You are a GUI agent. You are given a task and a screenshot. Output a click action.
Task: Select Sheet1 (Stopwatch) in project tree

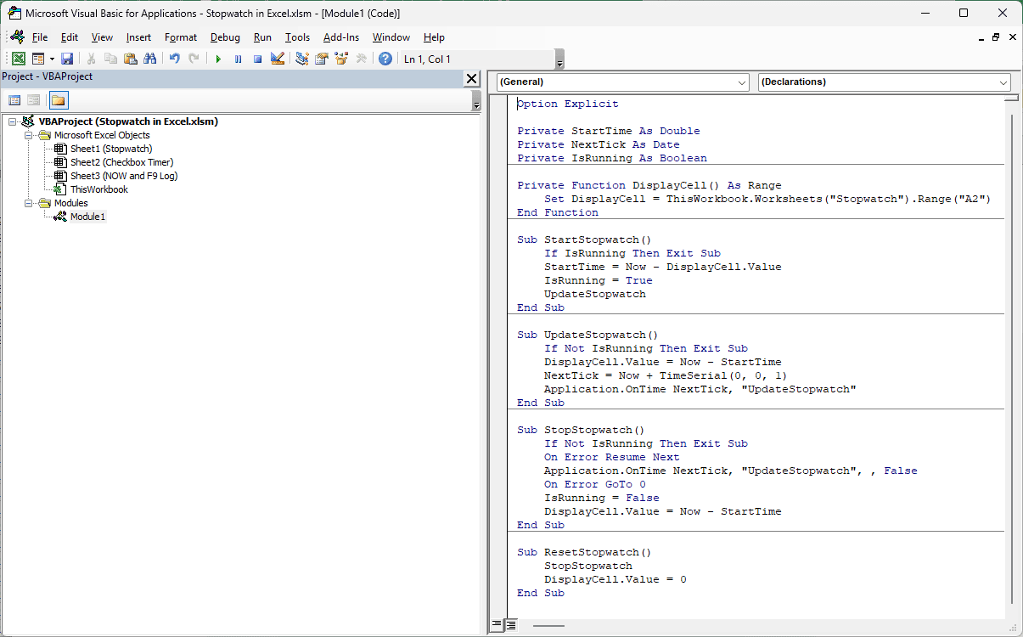[x=111, y=149]
